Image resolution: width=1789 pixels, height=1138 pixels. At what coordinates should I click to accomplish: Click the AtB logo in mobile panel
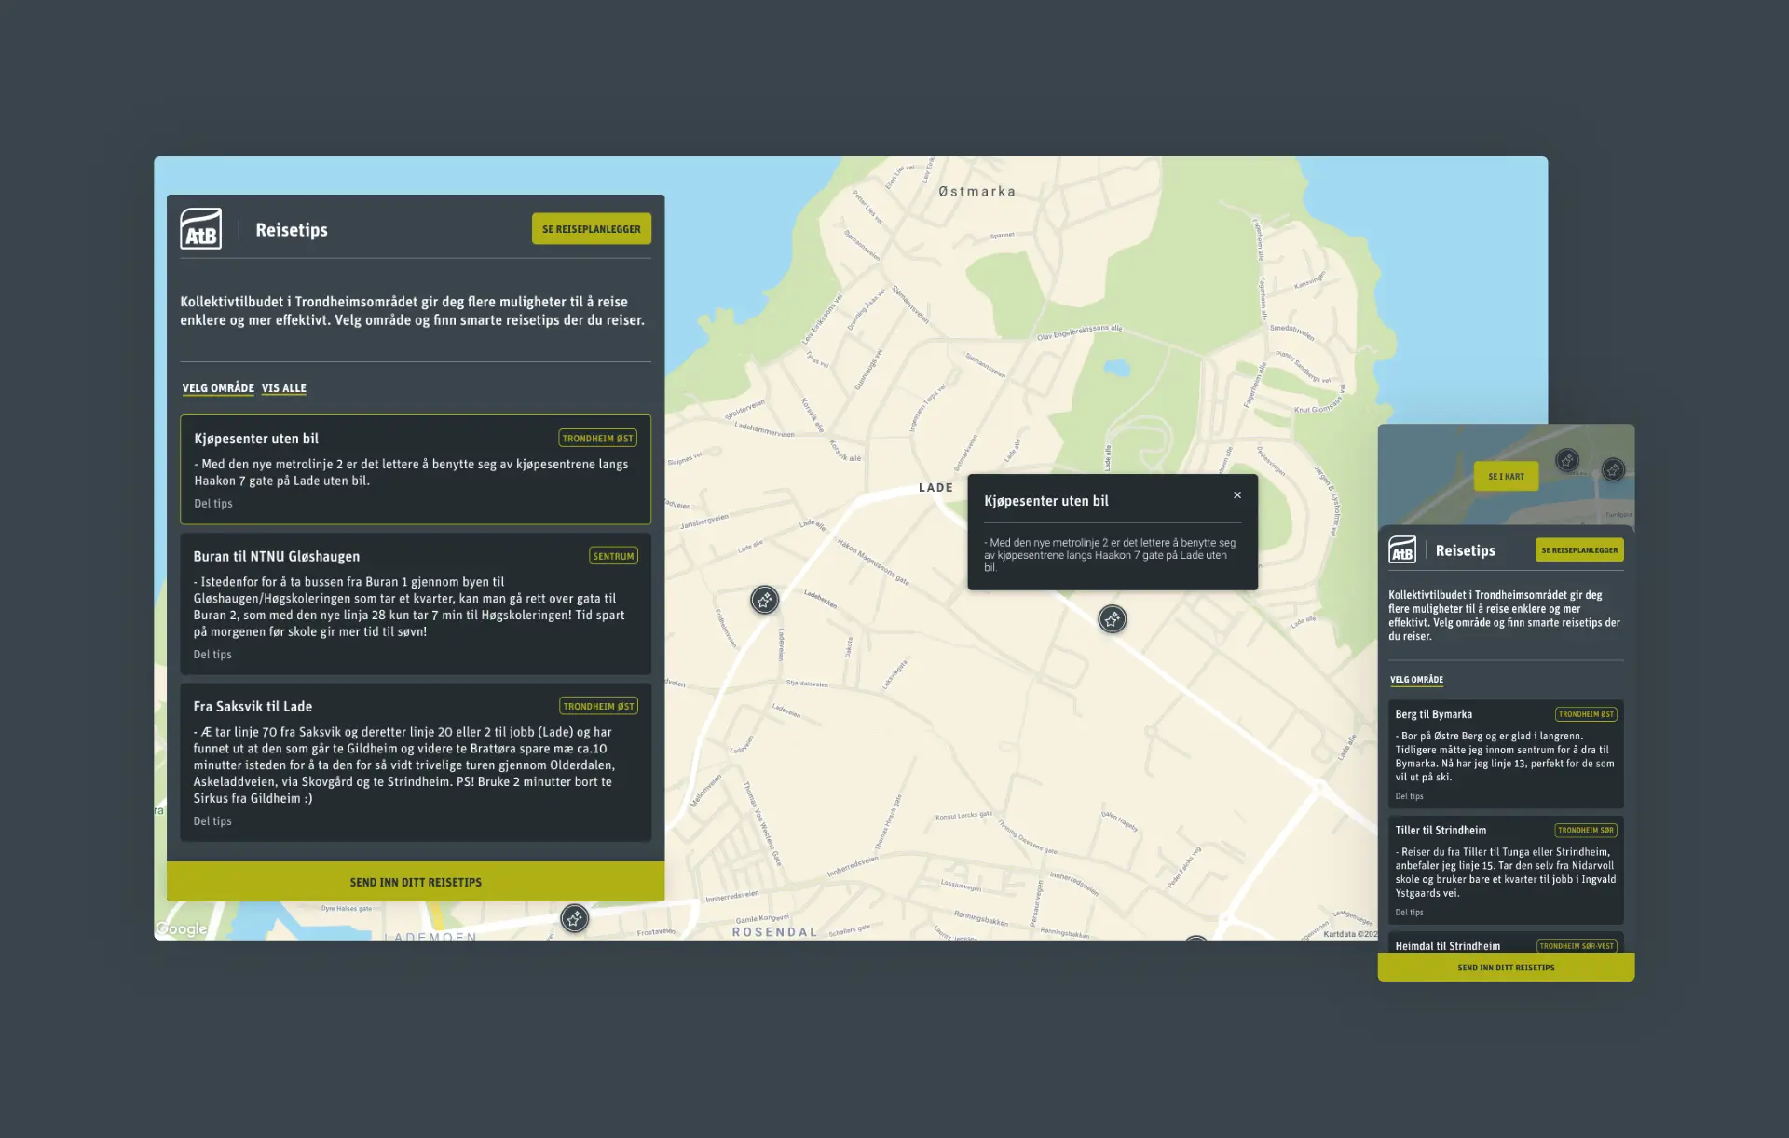(x=1401, y=550)
